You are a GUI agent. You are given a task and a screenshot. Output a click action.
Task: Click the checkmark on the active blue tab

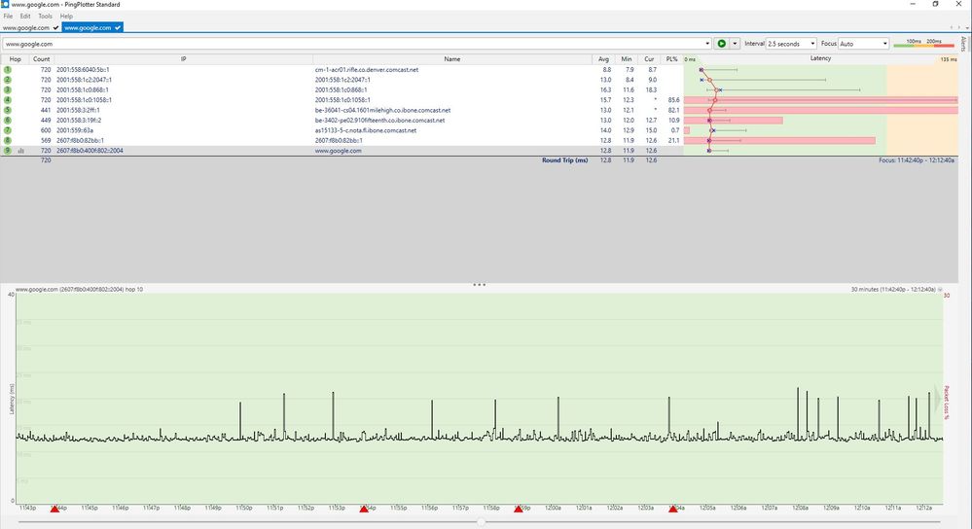117,28
